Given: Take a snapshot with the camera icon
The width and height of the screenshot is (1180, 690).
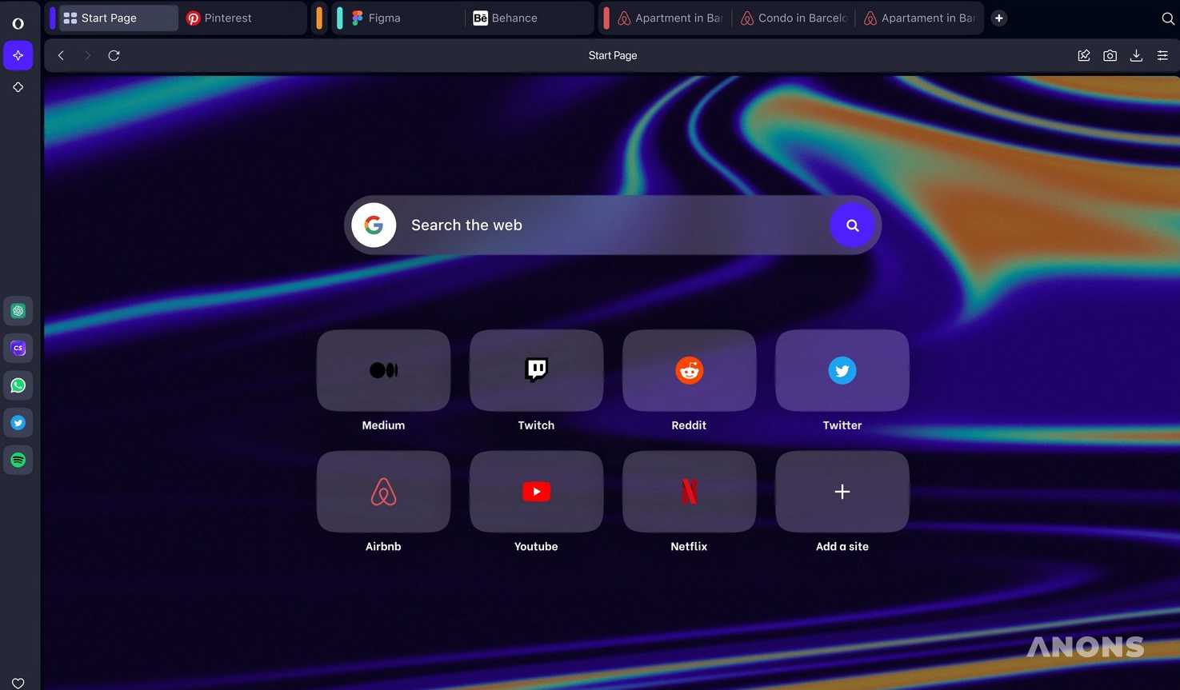Looking at the screenshot, I should (x=1110, y=55).
